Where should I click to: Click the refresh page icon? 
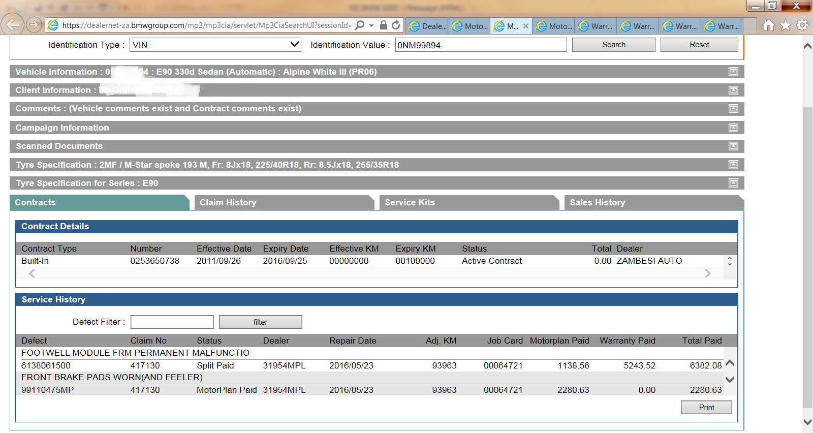coord(396,25)
